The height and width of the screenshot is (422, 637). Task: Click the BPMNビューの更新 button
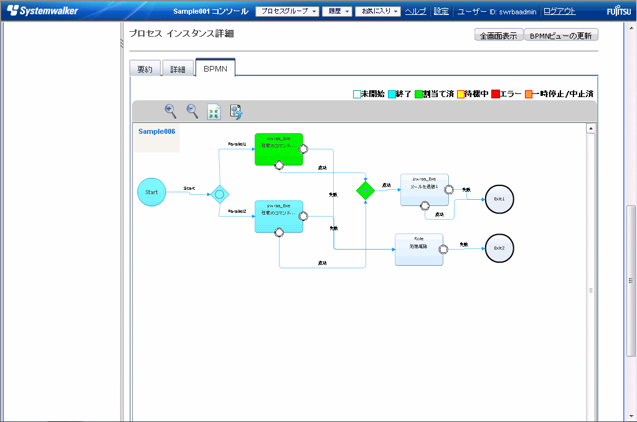(561, 35)
